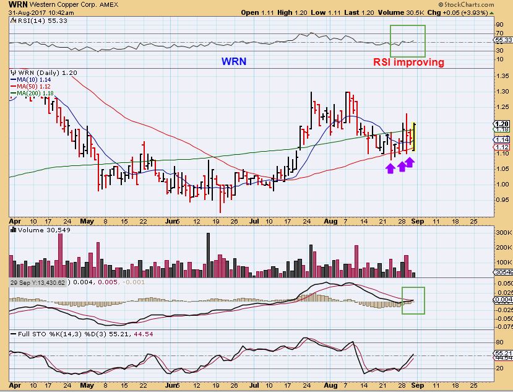Screen dimensions: 513x392
Task: Click the 0.95 price axis label
Action: click(502, 200)
